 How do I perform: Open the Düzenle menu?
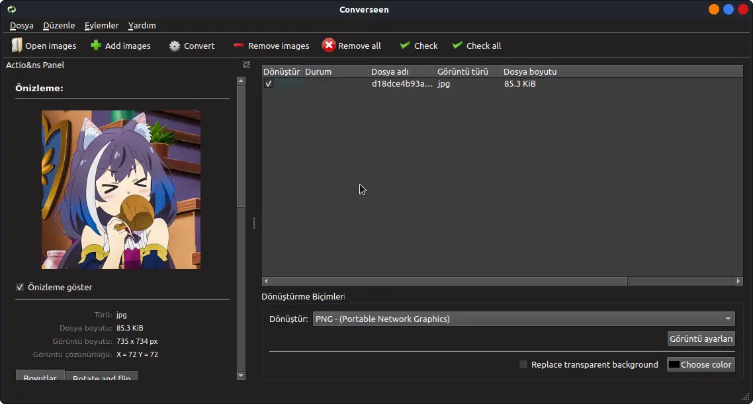click(59, 25)
